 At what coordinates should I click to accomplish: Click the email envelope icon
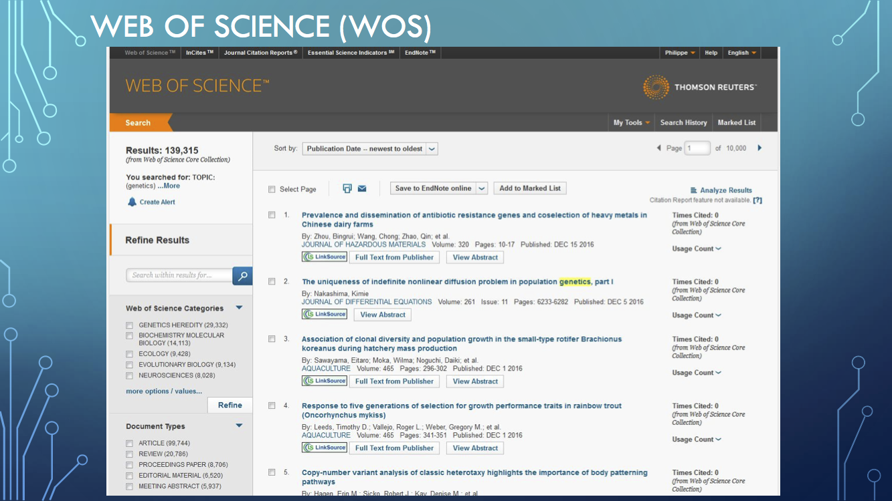click(x=362, y=188)
